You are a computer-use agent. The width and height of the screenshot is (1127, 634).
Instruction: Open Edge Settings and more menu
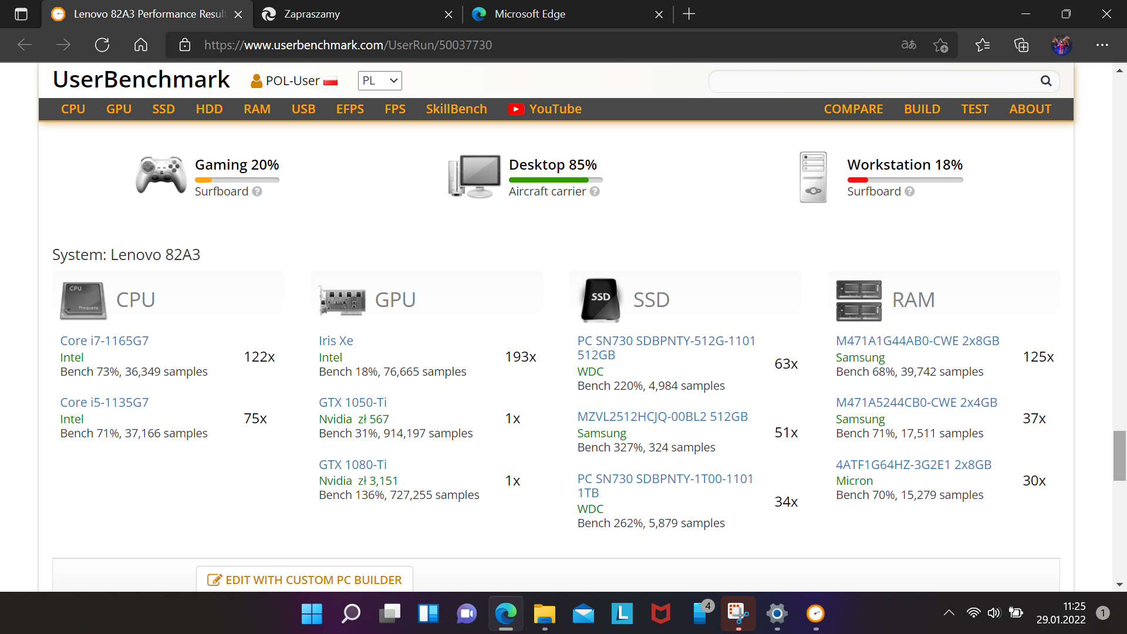1102,45
